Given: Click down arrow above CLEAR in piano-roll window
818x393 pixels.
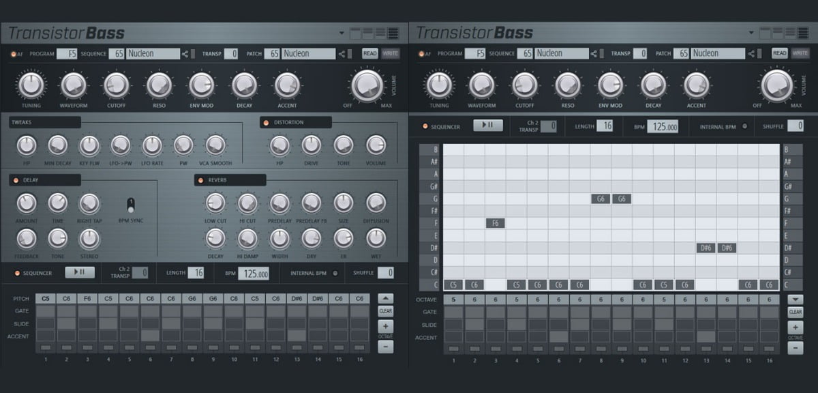Looking at the screenshot, I should tap(795, 300).
